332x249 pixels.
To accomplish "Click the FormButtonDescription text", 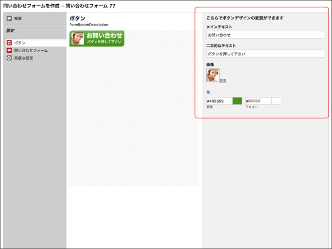I will pyautogui.click(x=89, y=25).
